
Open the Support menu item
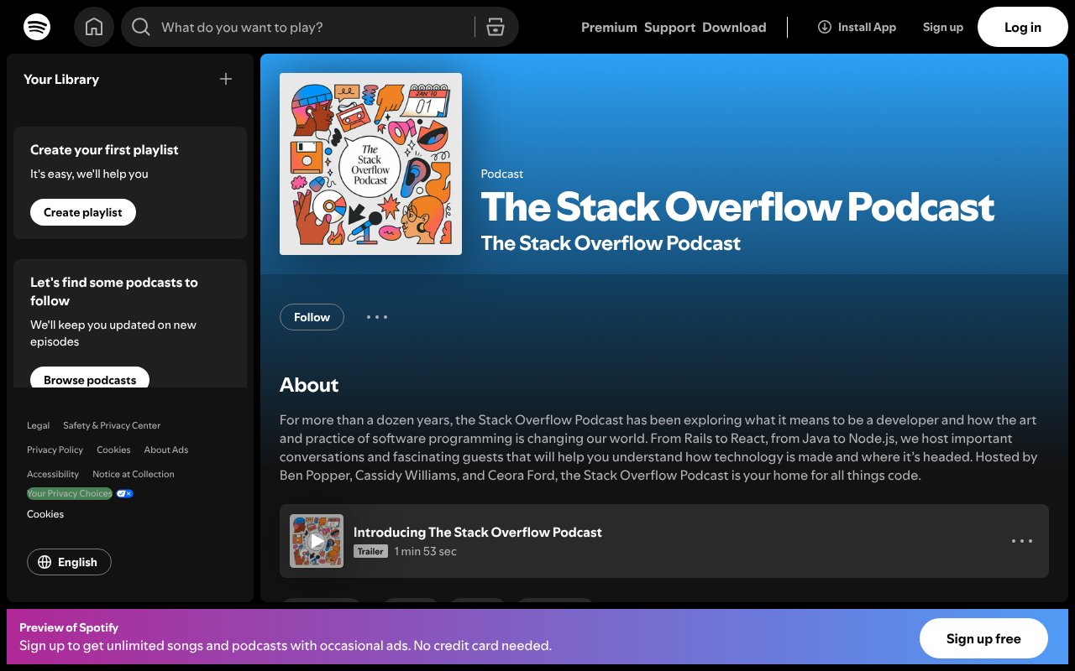[669, 27]
